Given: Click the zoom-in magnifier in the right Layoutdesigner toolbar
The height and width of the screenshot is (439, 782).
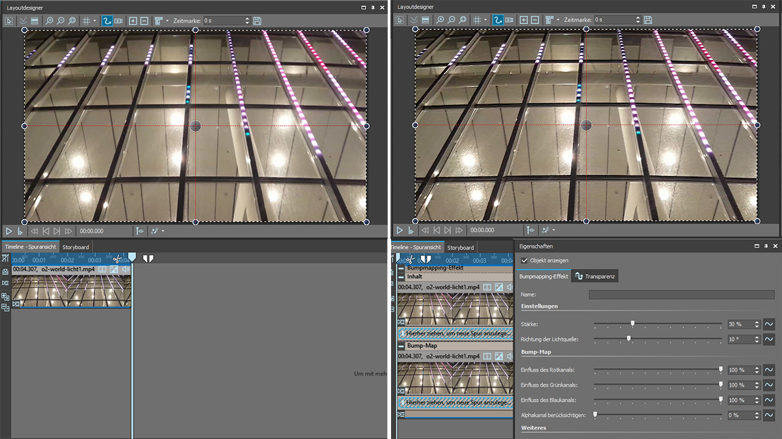Looking at the screenshot, I should coord(440,21).
